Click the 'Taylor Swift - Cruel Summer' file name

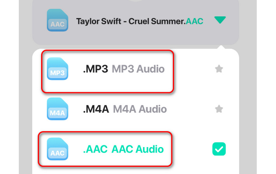130,21
